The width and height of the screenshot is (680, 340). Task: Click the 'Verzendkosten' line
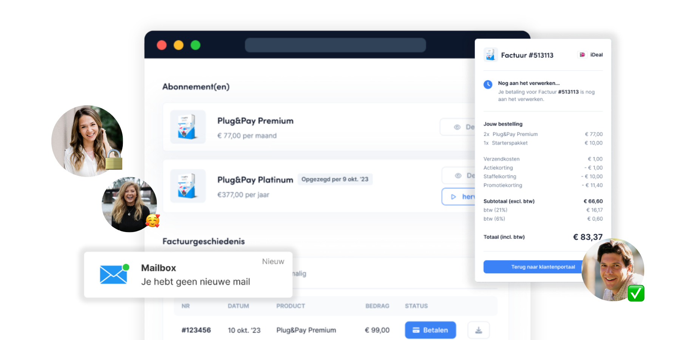pos(543,159)
